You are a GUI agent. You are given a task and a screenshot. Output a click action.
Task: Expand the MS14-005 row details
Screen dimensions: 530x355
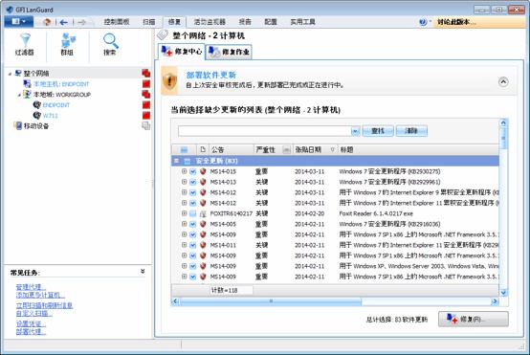[185, 224]
